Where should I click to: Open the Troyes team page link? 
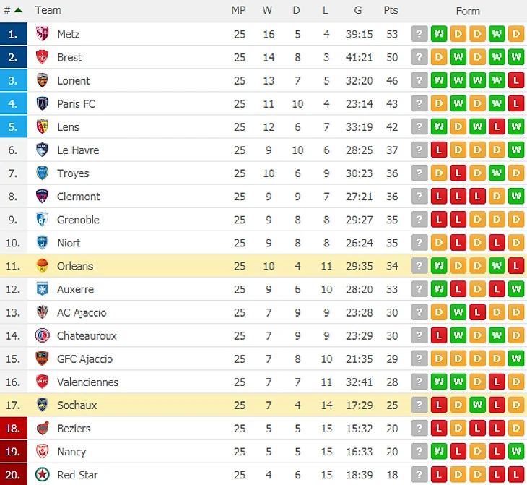(x=73, y=173)
